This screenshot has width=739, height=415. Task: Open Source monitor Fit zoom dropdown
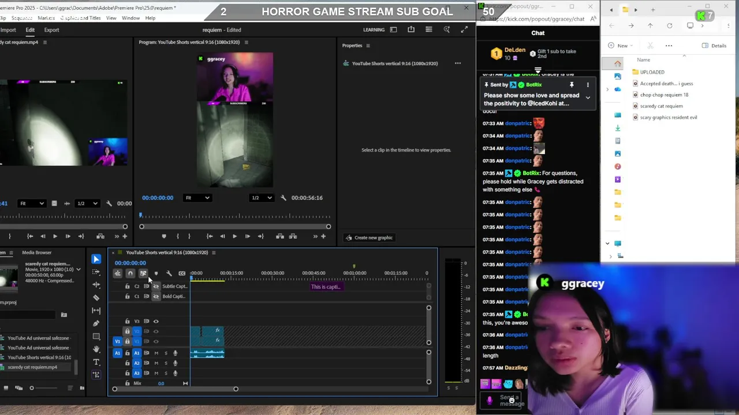[x=32, y=203]
